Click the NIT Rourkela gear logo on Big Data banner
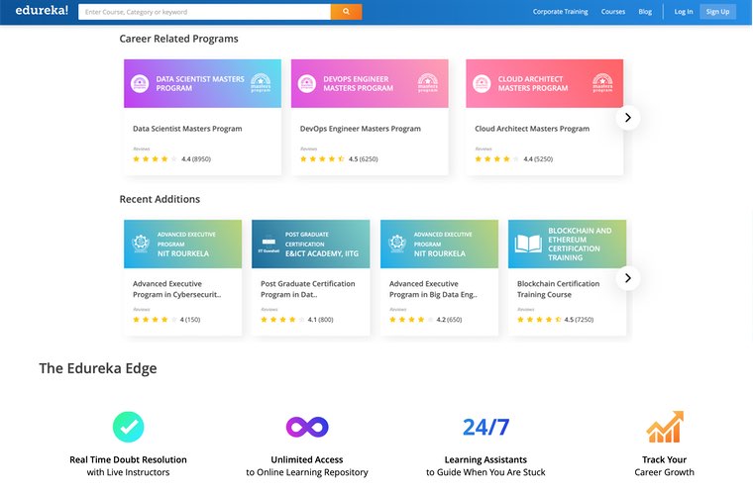753x495 pixels. (x=397, y=244)
